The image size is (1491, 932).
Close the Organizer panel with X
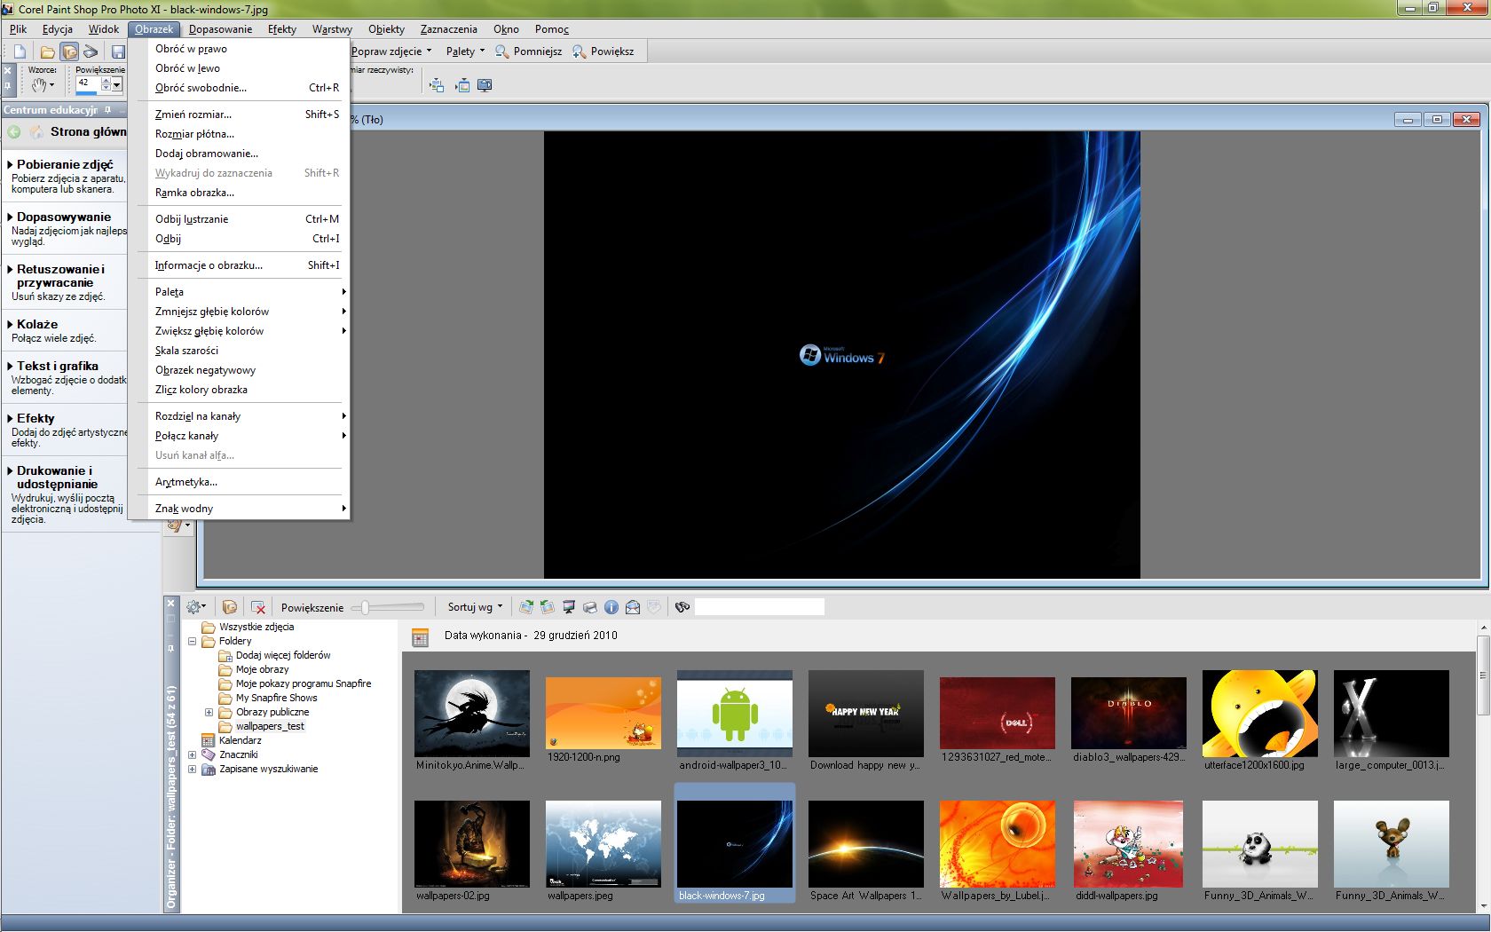coord(170,604)
